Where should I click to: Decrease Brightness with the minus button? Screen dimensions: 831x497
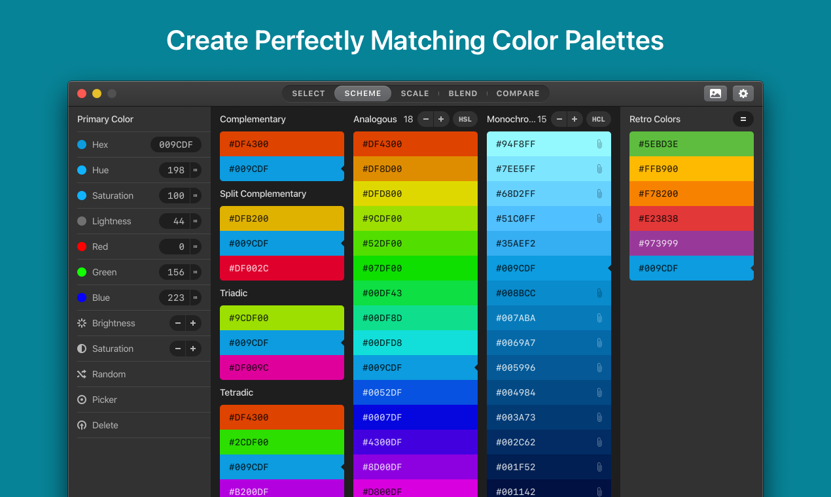(x=178, y=323)
